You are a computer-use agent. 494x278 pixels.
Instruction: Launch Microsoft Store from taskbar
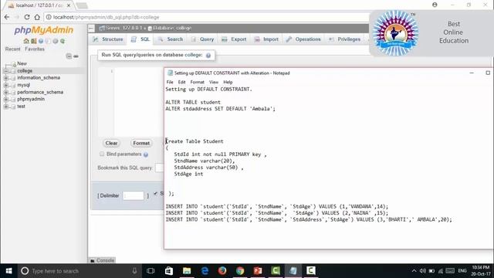[x=169, y=271]
